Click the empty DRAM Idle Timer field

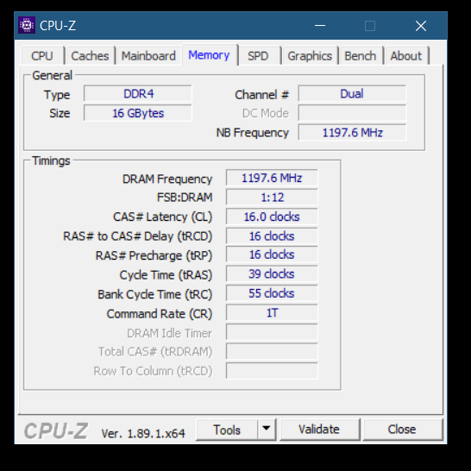pos(272,332)
